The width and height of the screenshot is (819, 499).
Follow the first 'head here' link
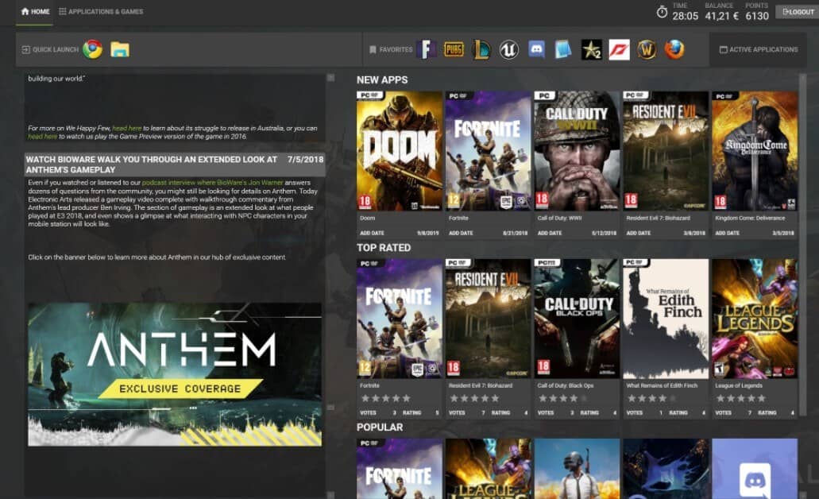[x=127, y=128]
